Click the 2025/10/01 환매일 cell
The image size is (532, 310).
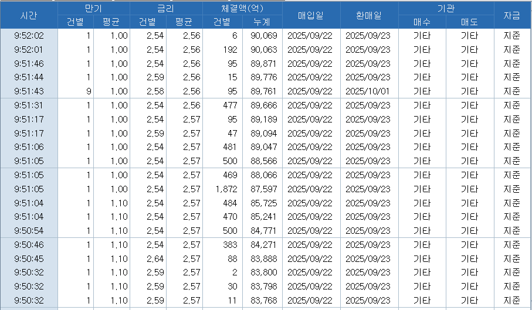coord(368,91)
